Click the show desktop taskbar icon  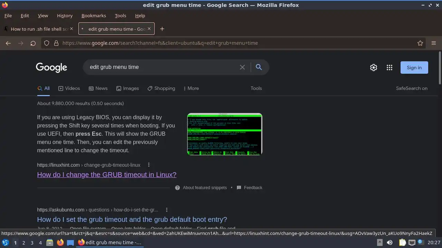(x=70, y=242)
